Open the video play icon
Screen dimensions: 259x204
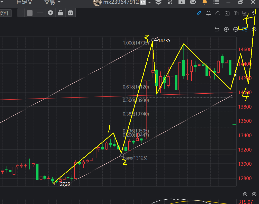click(x=181, y=2)
